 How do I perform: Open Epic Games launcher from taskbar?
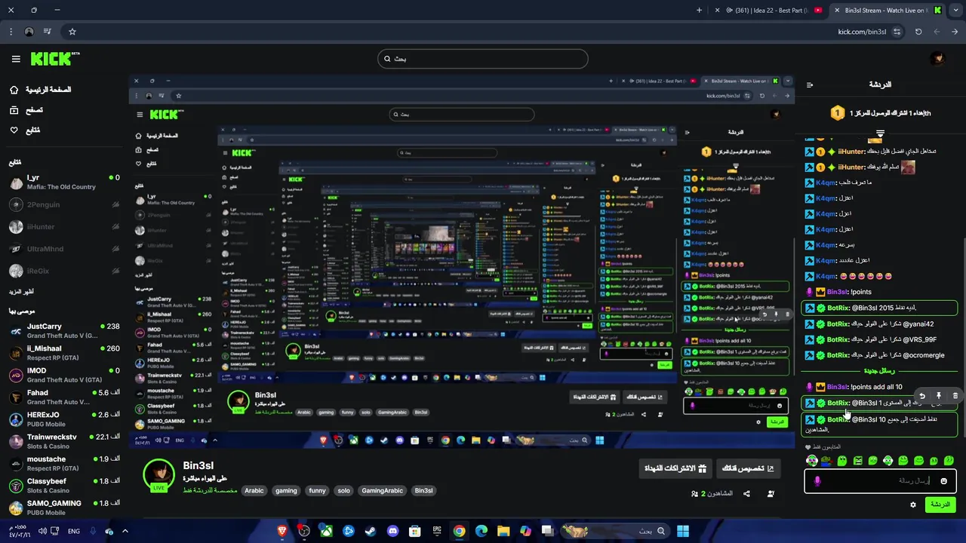(437, 531)
